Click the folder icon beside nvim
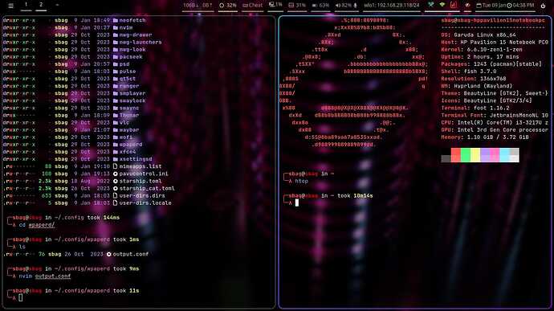554x311 pixels. coord(115,27)
